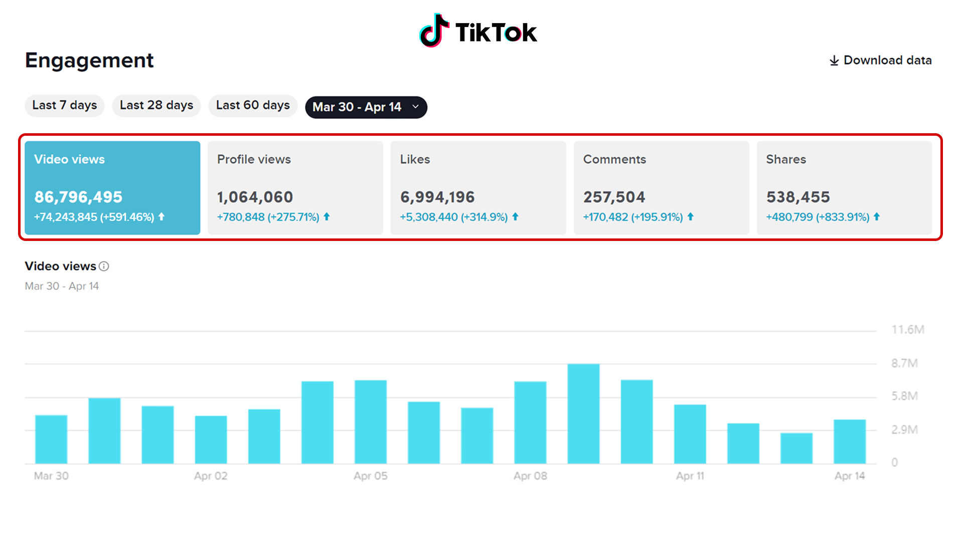Click the tallest chart bar

(x=583, y=413)
